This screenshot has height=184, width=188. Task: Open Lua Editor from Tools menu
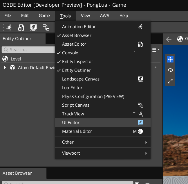(x=103, y=88)
